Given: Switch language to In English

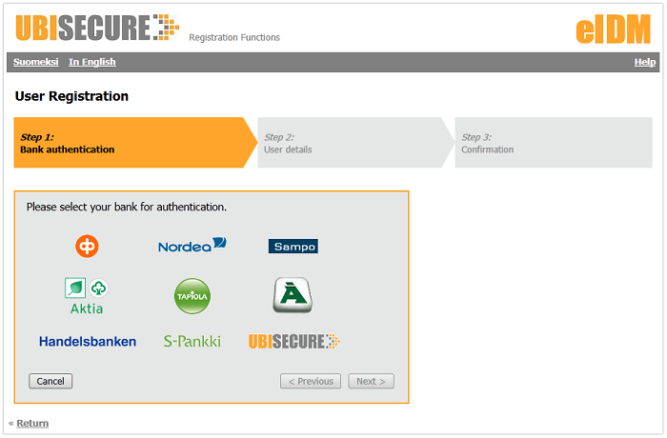Looking at the screenshot, I should coord(92,62).
